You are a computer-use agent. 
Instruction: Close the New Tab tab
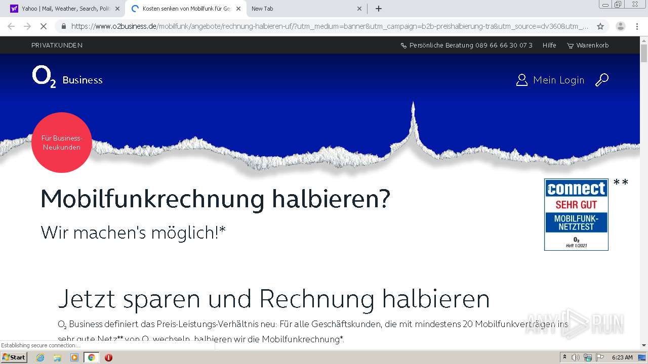359,9
